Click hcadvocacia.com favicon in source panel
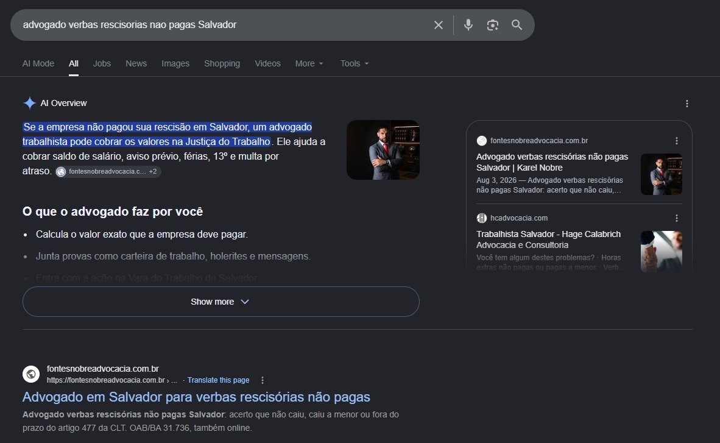This screenshot has height=443, width=720. (482, 218)
